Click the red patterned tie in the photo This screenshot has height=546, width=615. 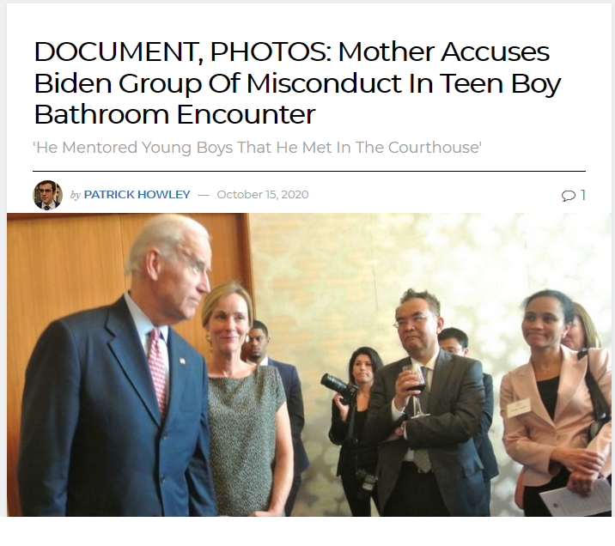click(x=158, y=373)
